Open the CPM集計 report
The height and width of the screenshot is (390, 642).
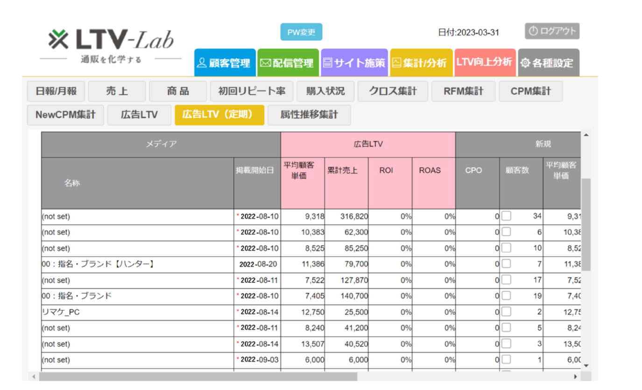pos(530,91)
